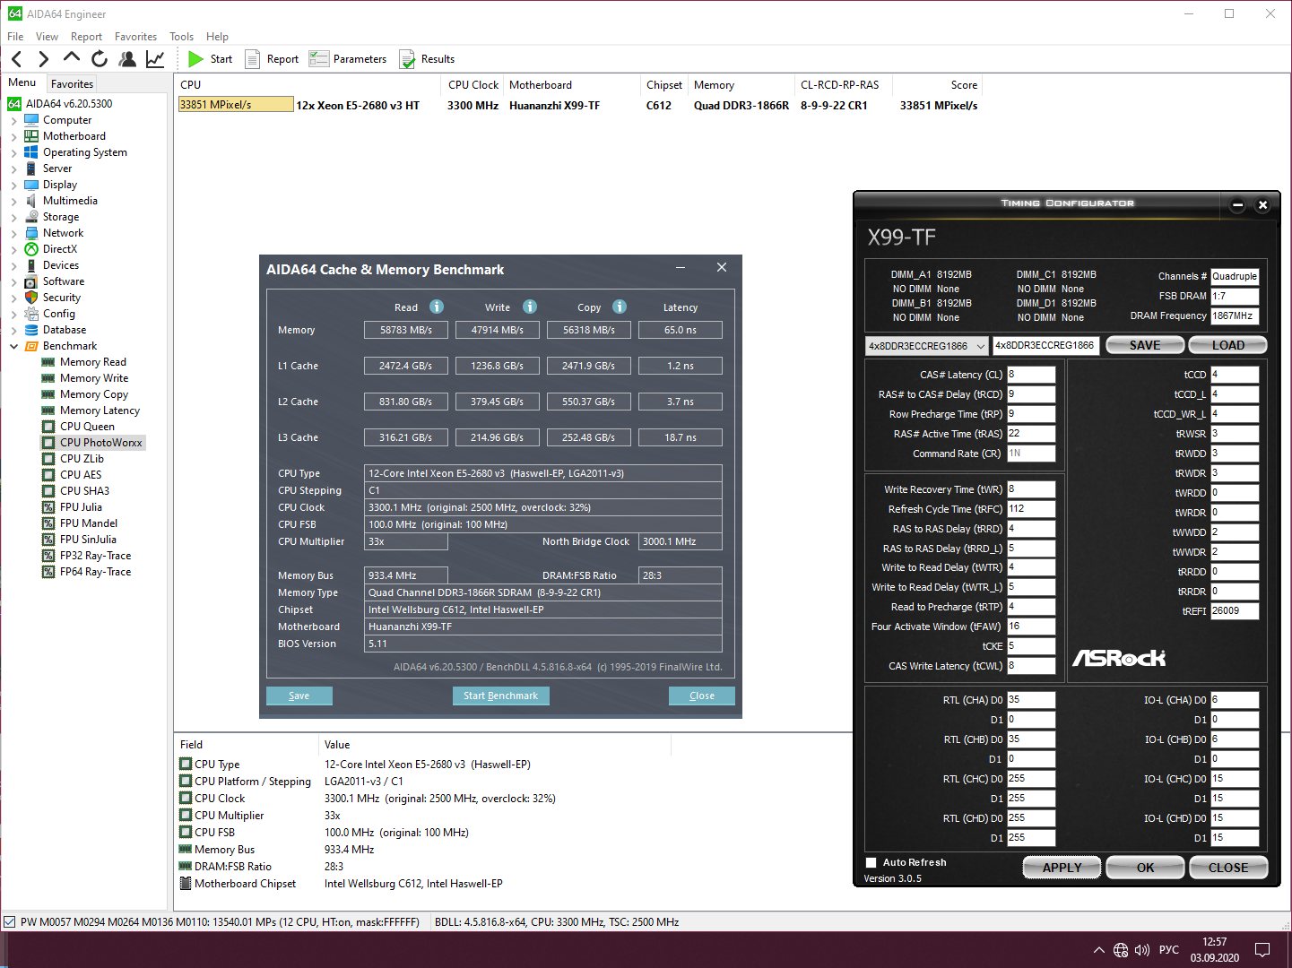Toggle the Auto Refresh checkbox

tap(871, 862)
